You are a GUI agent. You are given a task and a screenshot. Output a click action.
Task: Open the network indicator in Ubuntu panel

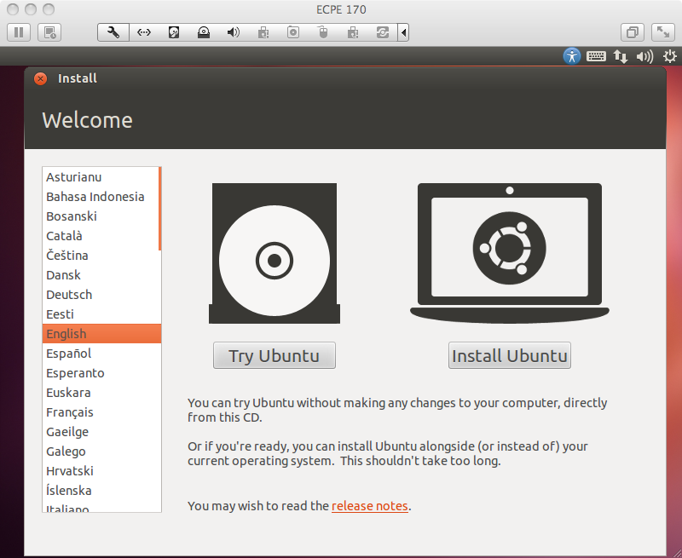coord(621,56)
